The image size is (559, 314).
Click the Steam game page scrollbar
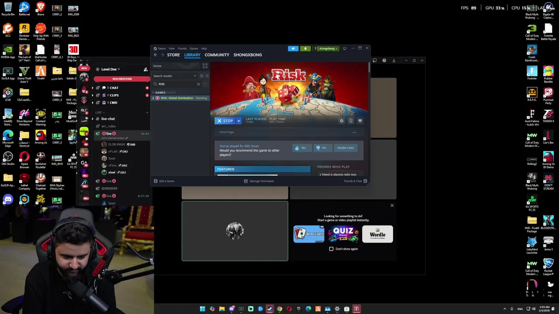369,68
